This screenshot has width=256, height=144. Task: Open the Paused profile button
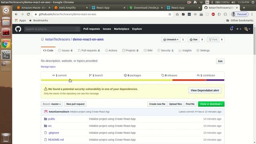[240, 14]
